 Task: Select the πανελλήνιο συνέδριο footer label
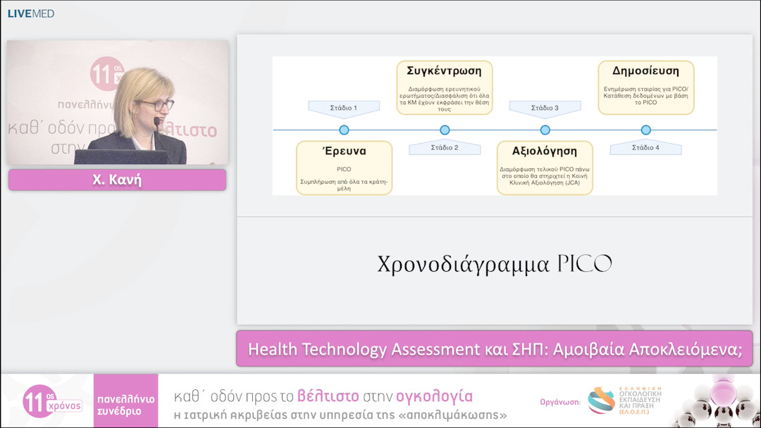[125, 401]
